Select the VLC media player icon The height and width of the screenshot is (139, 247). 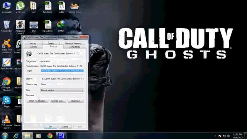[7, 122]
